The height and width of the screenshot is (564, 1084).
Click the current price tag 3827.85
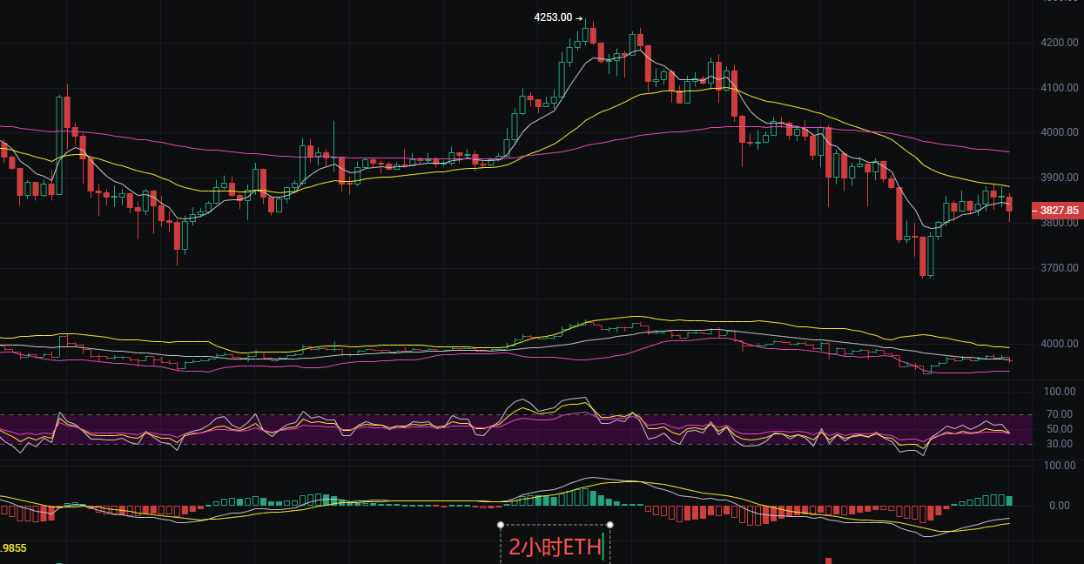(1059, 211)
